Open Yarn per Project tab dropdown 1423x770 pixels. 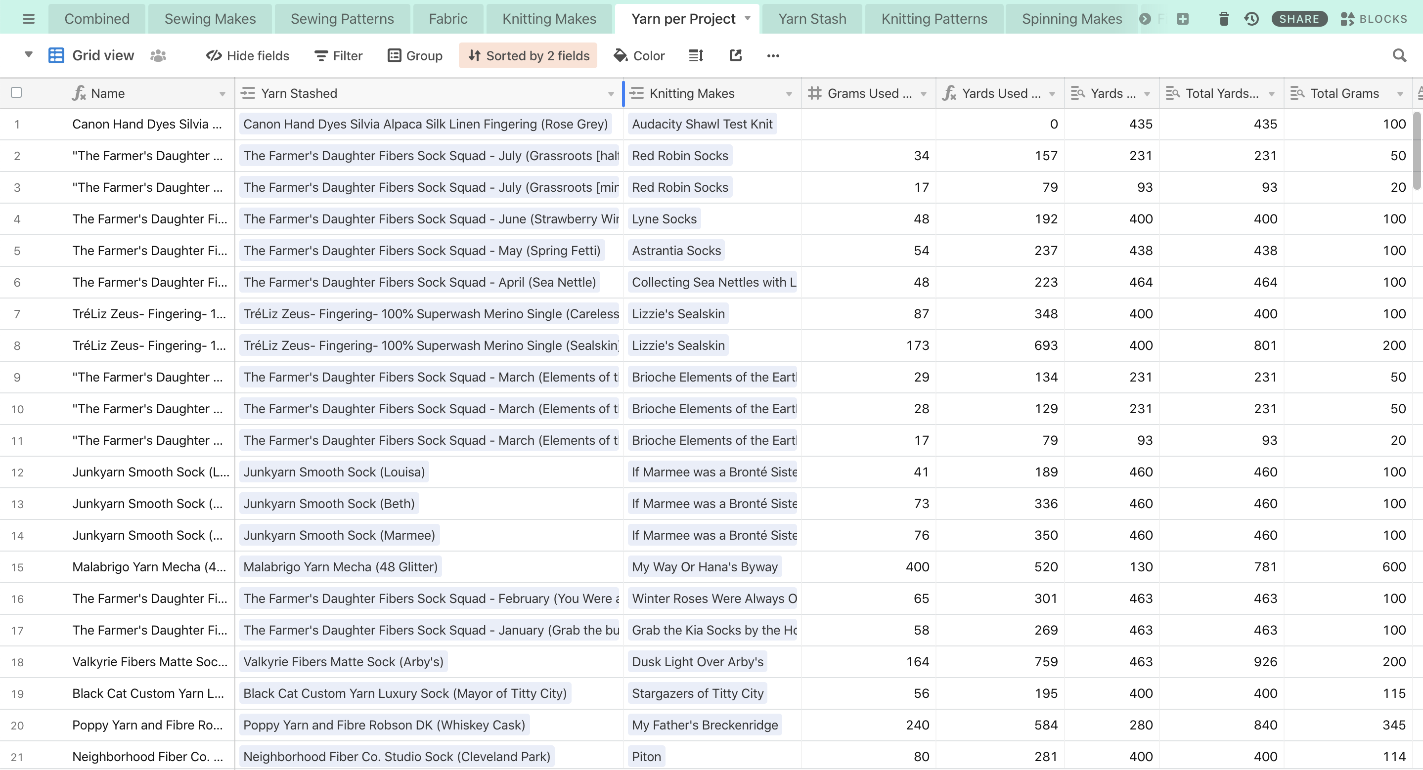click(748, 18)
